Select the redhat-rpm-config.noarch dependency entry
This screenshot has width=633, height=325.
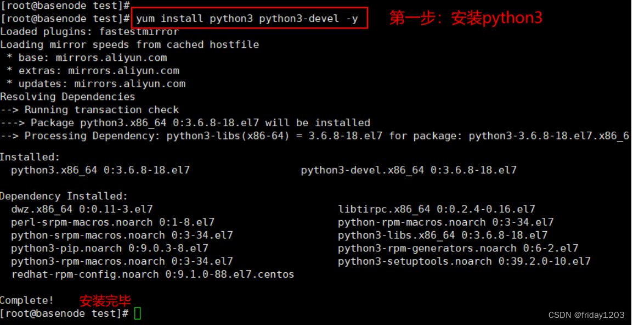pos(152,274)
